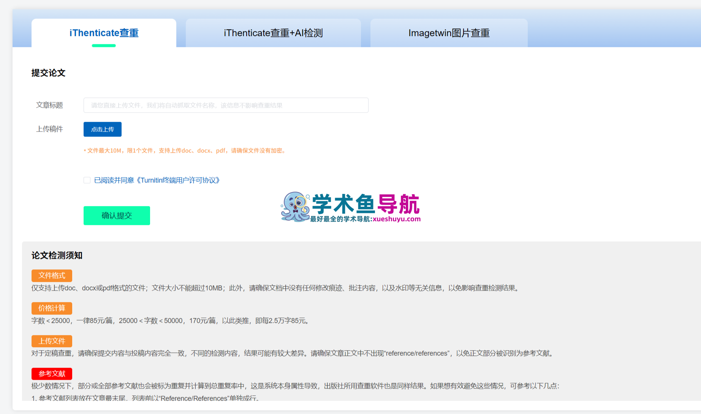Open the Turnitin终端用户许可协议 link
The height and width of the screenshot is (414, 701).
click(x=178, y=180)
